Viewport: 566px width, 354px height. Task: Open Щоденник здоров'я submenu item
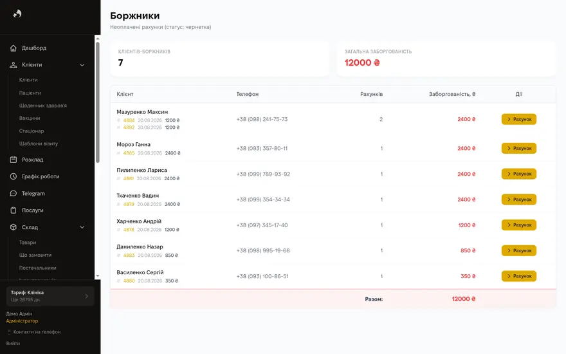tap(43, 106)
